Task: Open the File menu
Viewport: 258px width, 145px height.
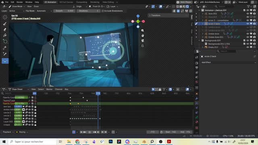Action: pyautogui.click(x=6, y=2)
